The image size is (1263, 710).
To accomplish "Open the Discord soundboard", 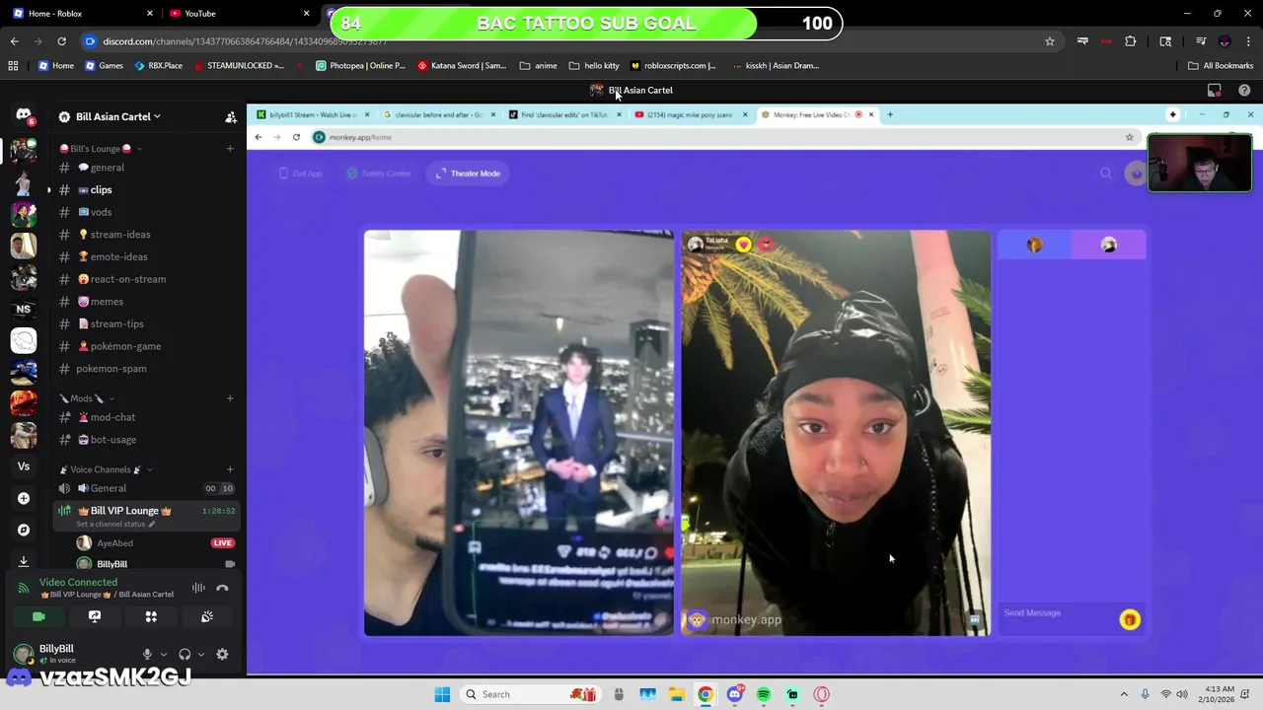I will pos(207,616).
